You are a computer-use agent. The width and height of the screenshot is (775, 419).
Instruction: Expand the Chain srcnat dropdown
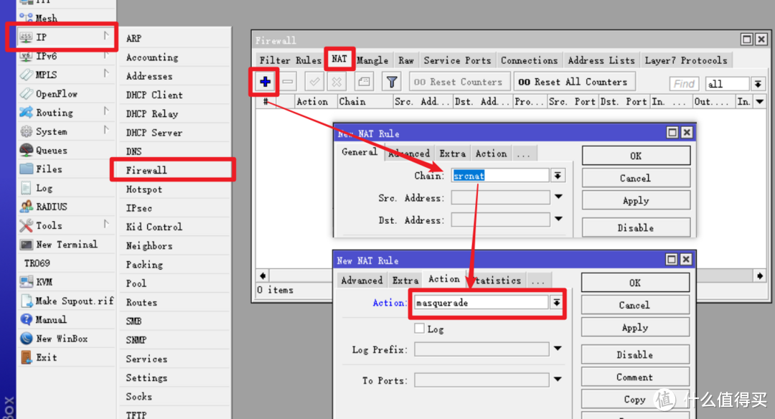(x=558, y=176)
